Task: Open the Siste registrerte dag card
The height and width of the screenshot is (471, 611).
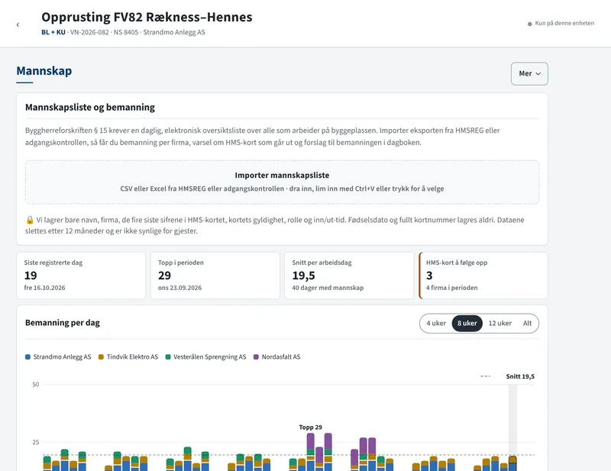Action: (81, 276)
